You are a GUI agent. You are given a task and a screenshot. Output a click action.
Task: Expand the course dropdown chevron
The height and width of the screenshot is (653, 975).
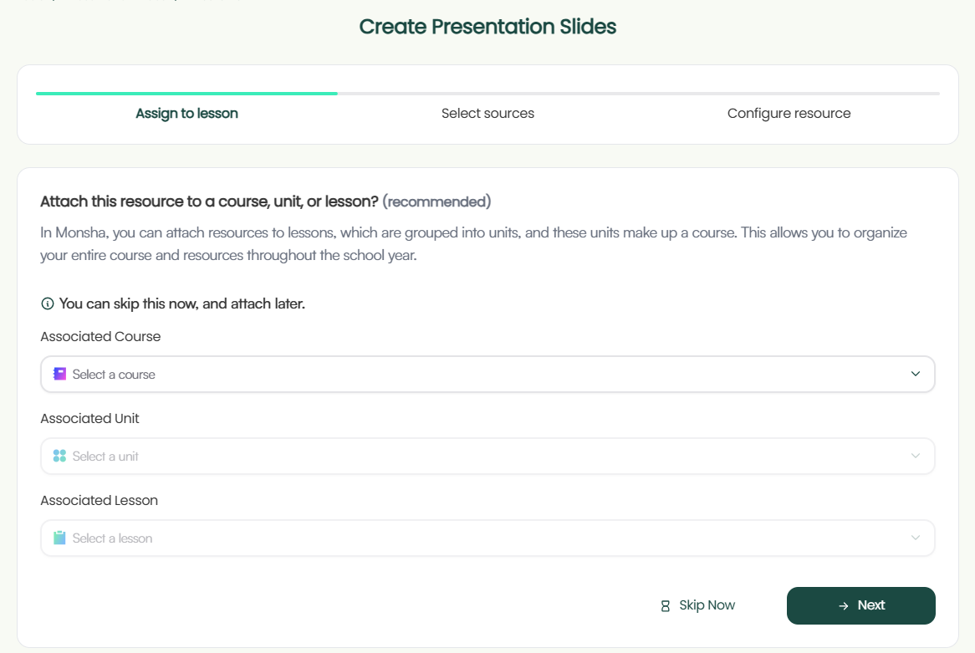916,375
